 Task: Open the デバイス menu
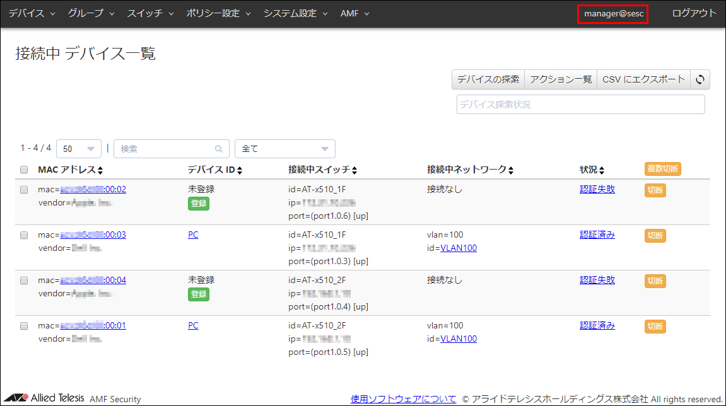[32, 13]
